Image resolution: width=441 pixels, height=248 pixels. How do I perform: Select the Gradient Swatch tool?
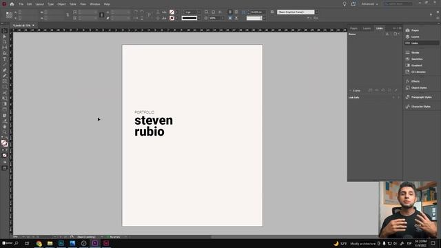(5, 104)
